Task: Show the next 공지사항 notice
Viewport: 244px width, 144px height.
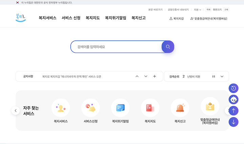Action: tap(146, 76)
